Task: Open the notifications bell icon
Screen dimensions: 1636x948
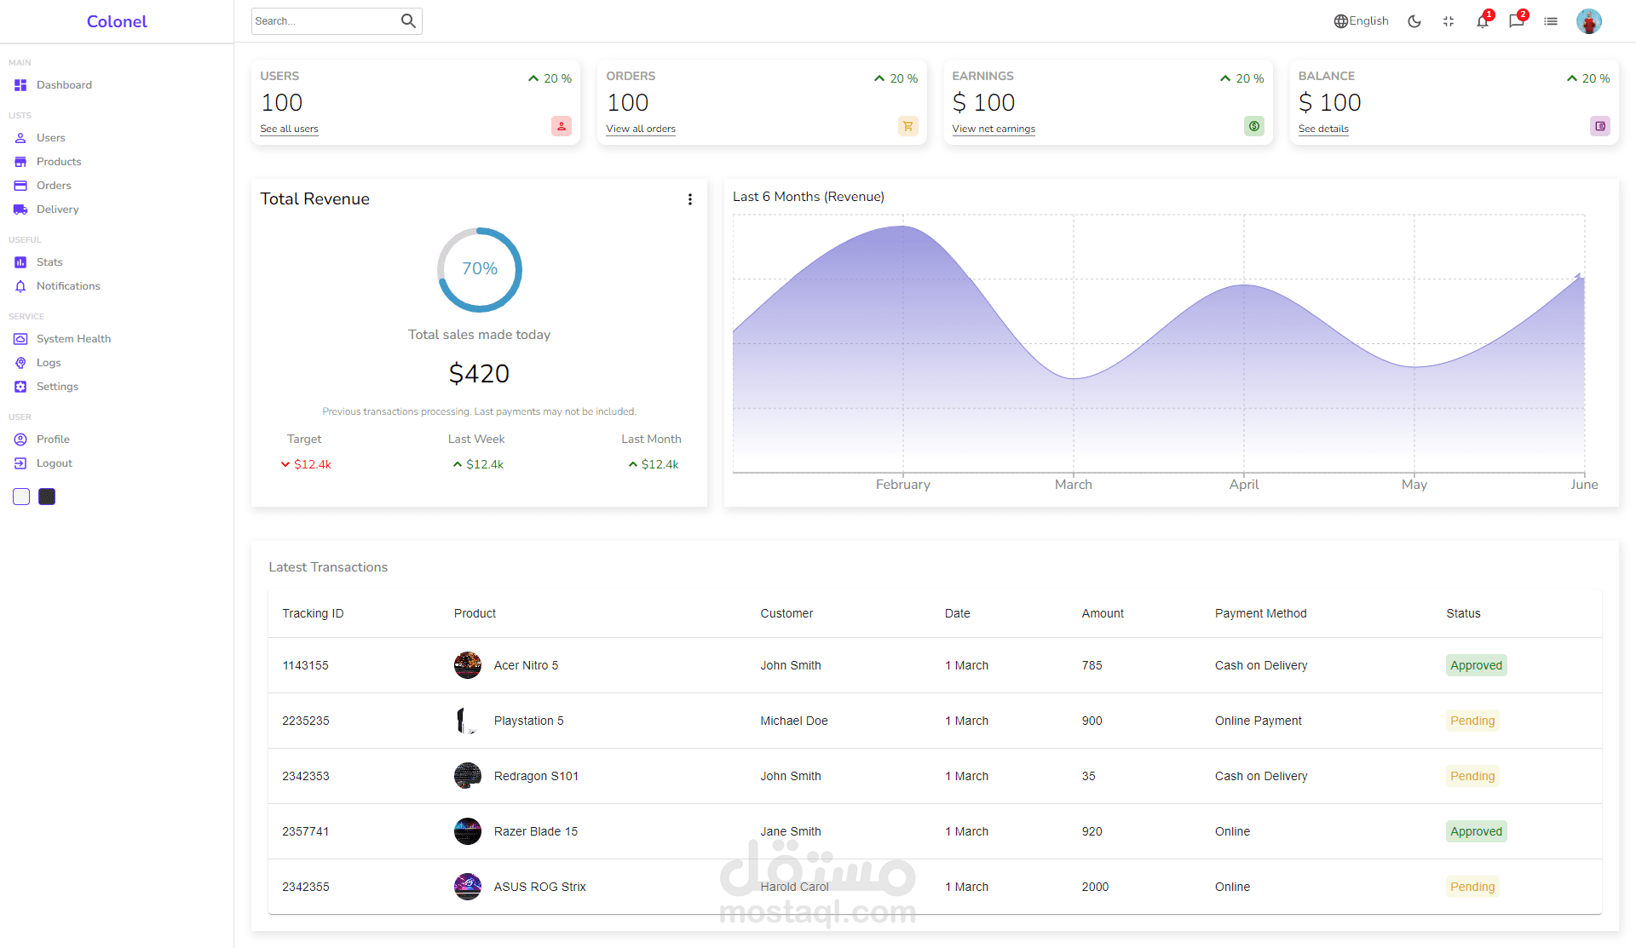Action: (1483, 21)
